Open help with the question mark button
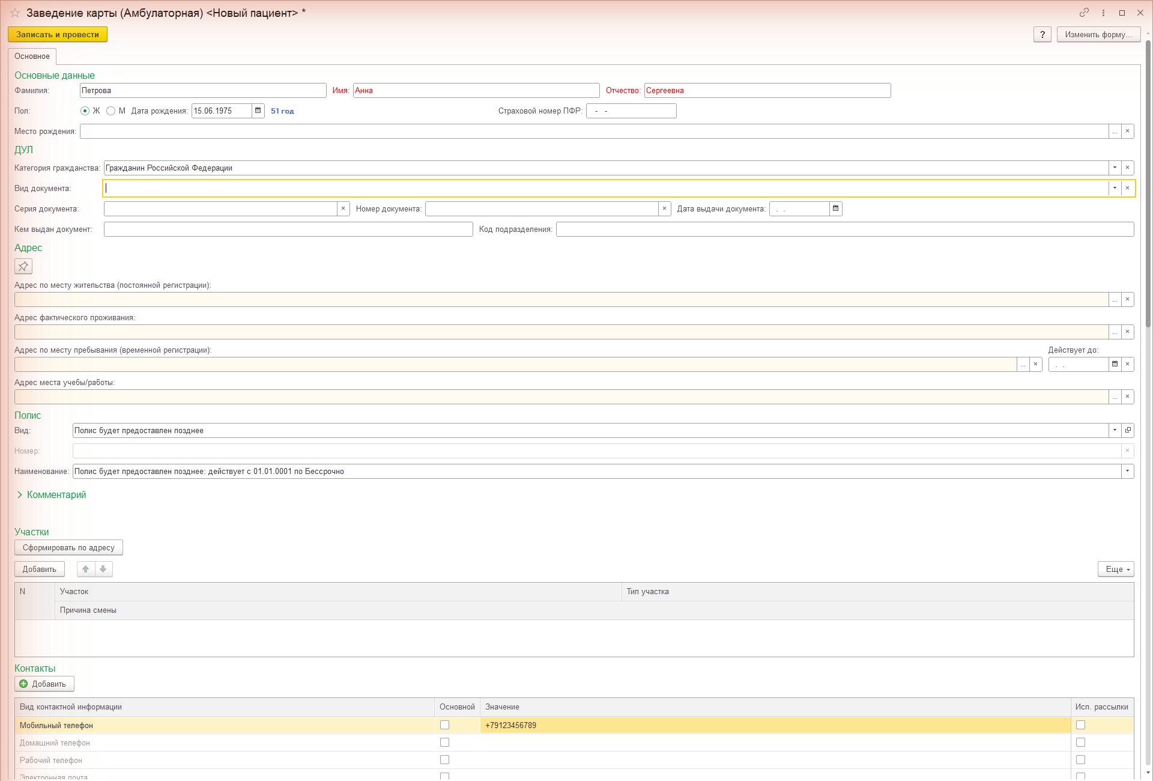 click(1043, 34)
